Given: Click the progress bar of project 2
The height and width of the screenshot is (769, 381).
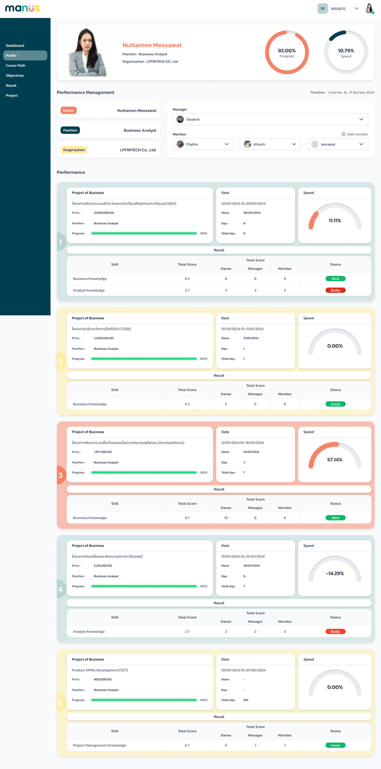Looking at the screenshot, I should [144, 359].
